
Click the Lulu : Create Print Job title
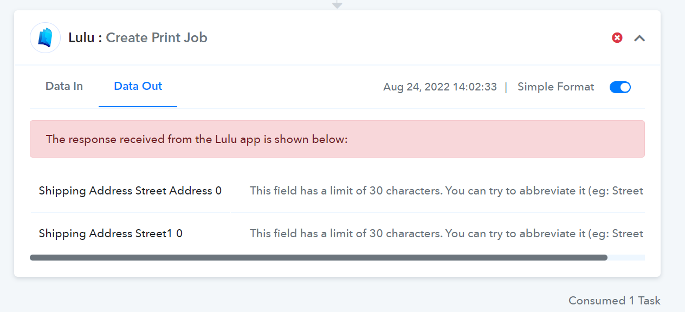click(138, 38)
